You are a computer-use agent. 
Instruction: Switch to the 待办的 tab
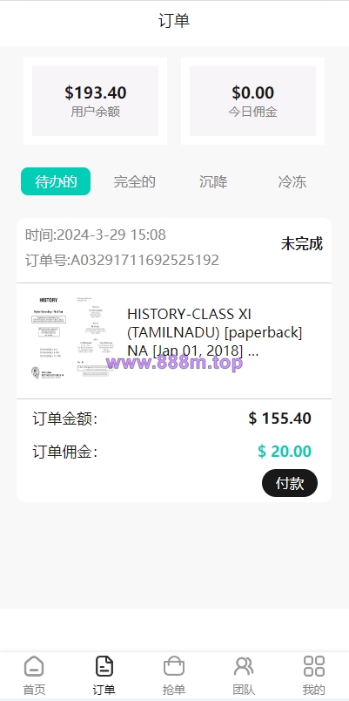click(56, 181)
